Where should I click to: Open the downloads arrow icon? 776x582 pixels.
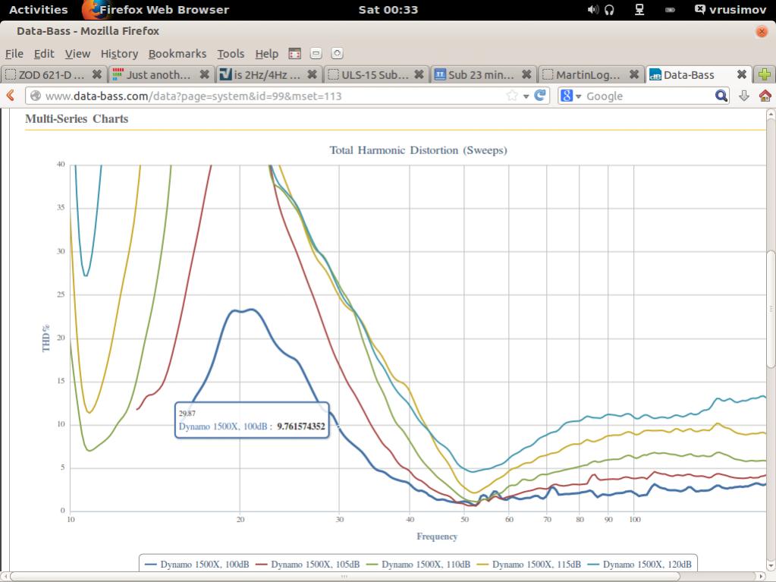click(744, 96)
